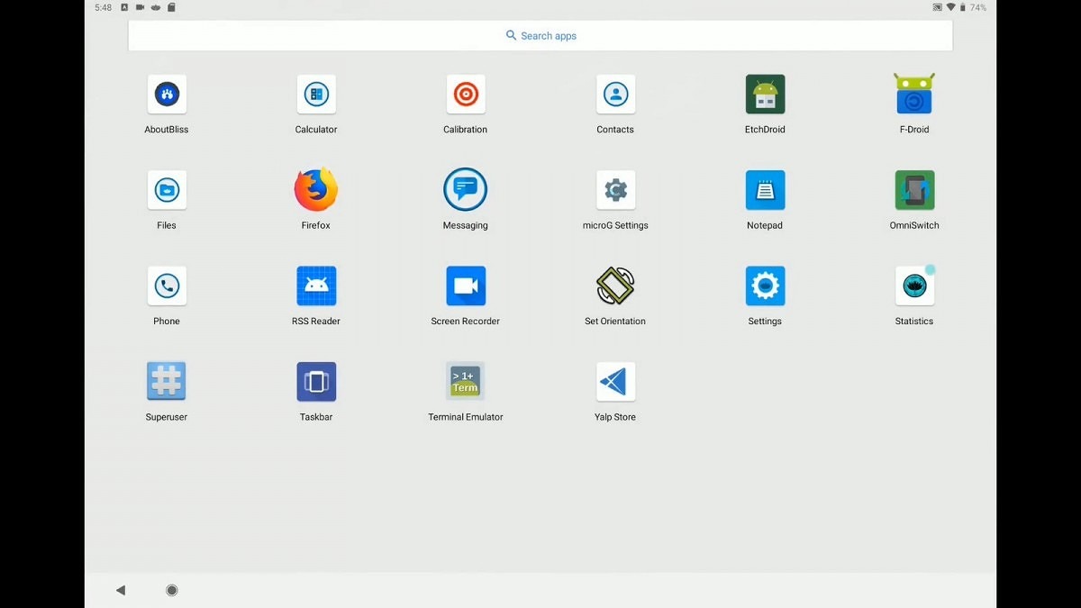Screen dimensions: 1081x608
Task: View the Statistics app
Action: tap(913, 286)
